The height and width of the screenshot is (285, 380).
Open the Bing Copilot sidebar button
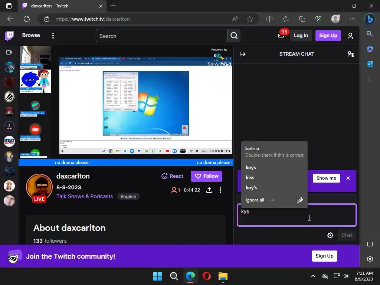(370, 19)
